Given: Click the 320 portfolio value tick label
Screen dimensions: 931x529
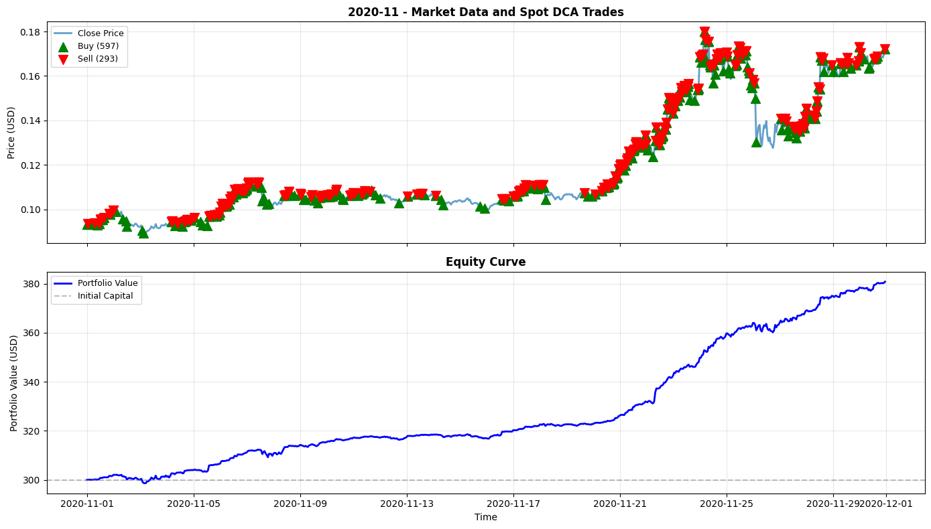Looking at the screenshot, I should click(x=34, y=431).
